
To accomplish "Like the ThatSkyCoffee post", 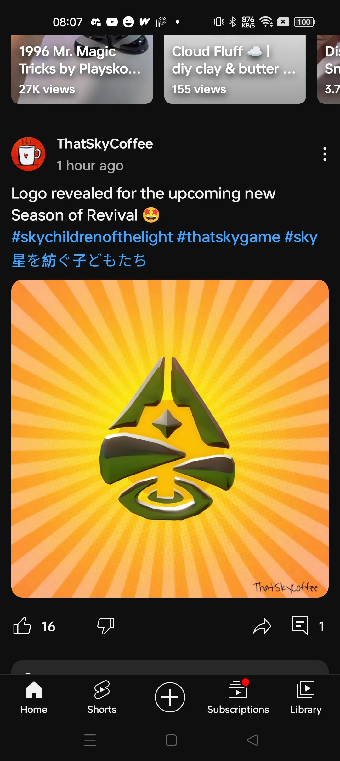I will [22, 626].
